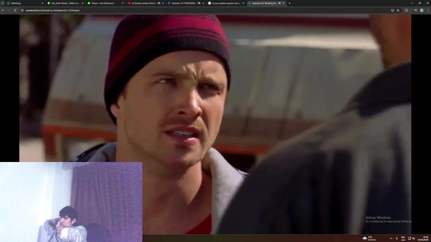Bookmark this page with the star
This screenshot has height=242, width=431.
tap(398, 10)
